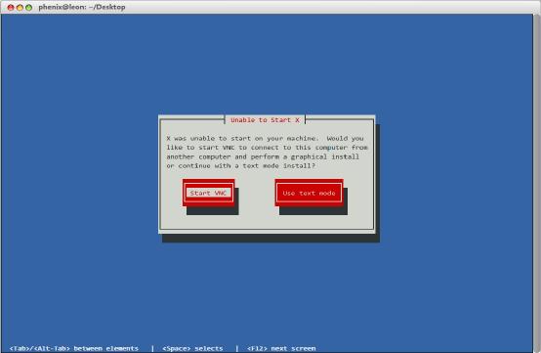Click the window title phenix@leon: ~/Desktop
The width and height of the screenshot is (541, 353).
82,7
